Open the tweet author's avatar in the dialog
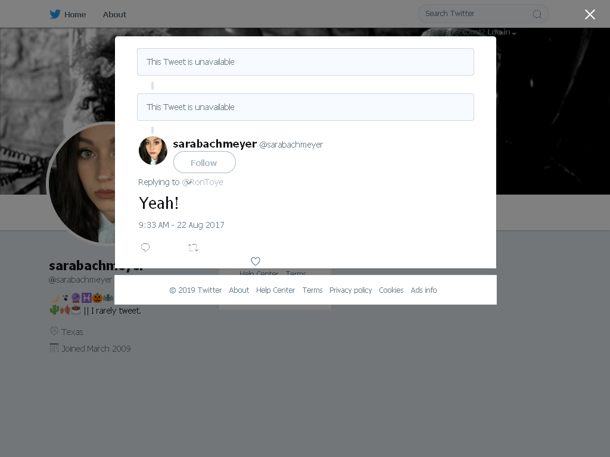Screen dimensions: 610x457 [x=153, y=151]
